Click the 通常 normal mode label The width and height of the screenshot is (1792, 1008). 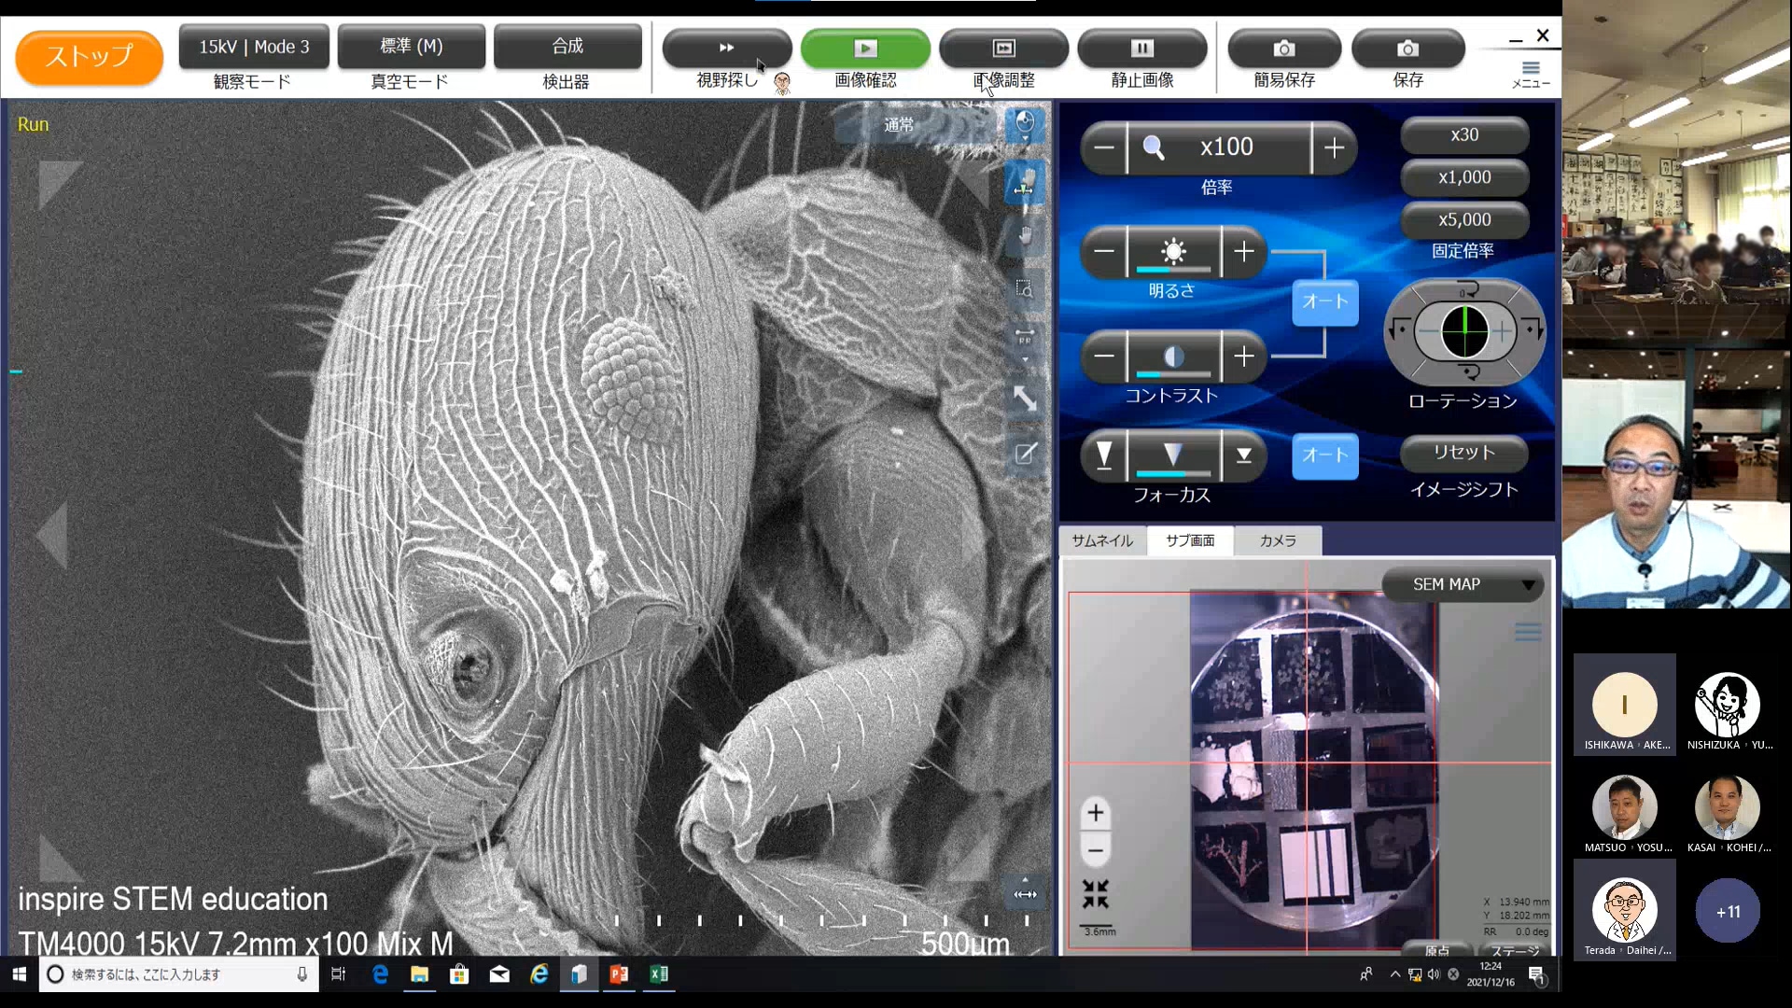point(899,125)
